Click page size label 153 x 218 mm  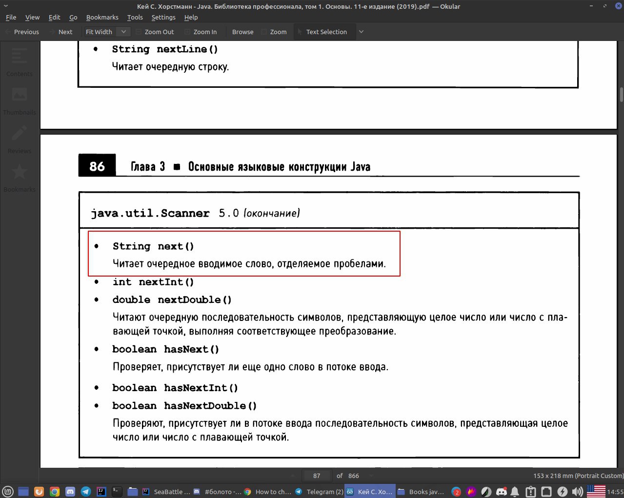[578, 476]
